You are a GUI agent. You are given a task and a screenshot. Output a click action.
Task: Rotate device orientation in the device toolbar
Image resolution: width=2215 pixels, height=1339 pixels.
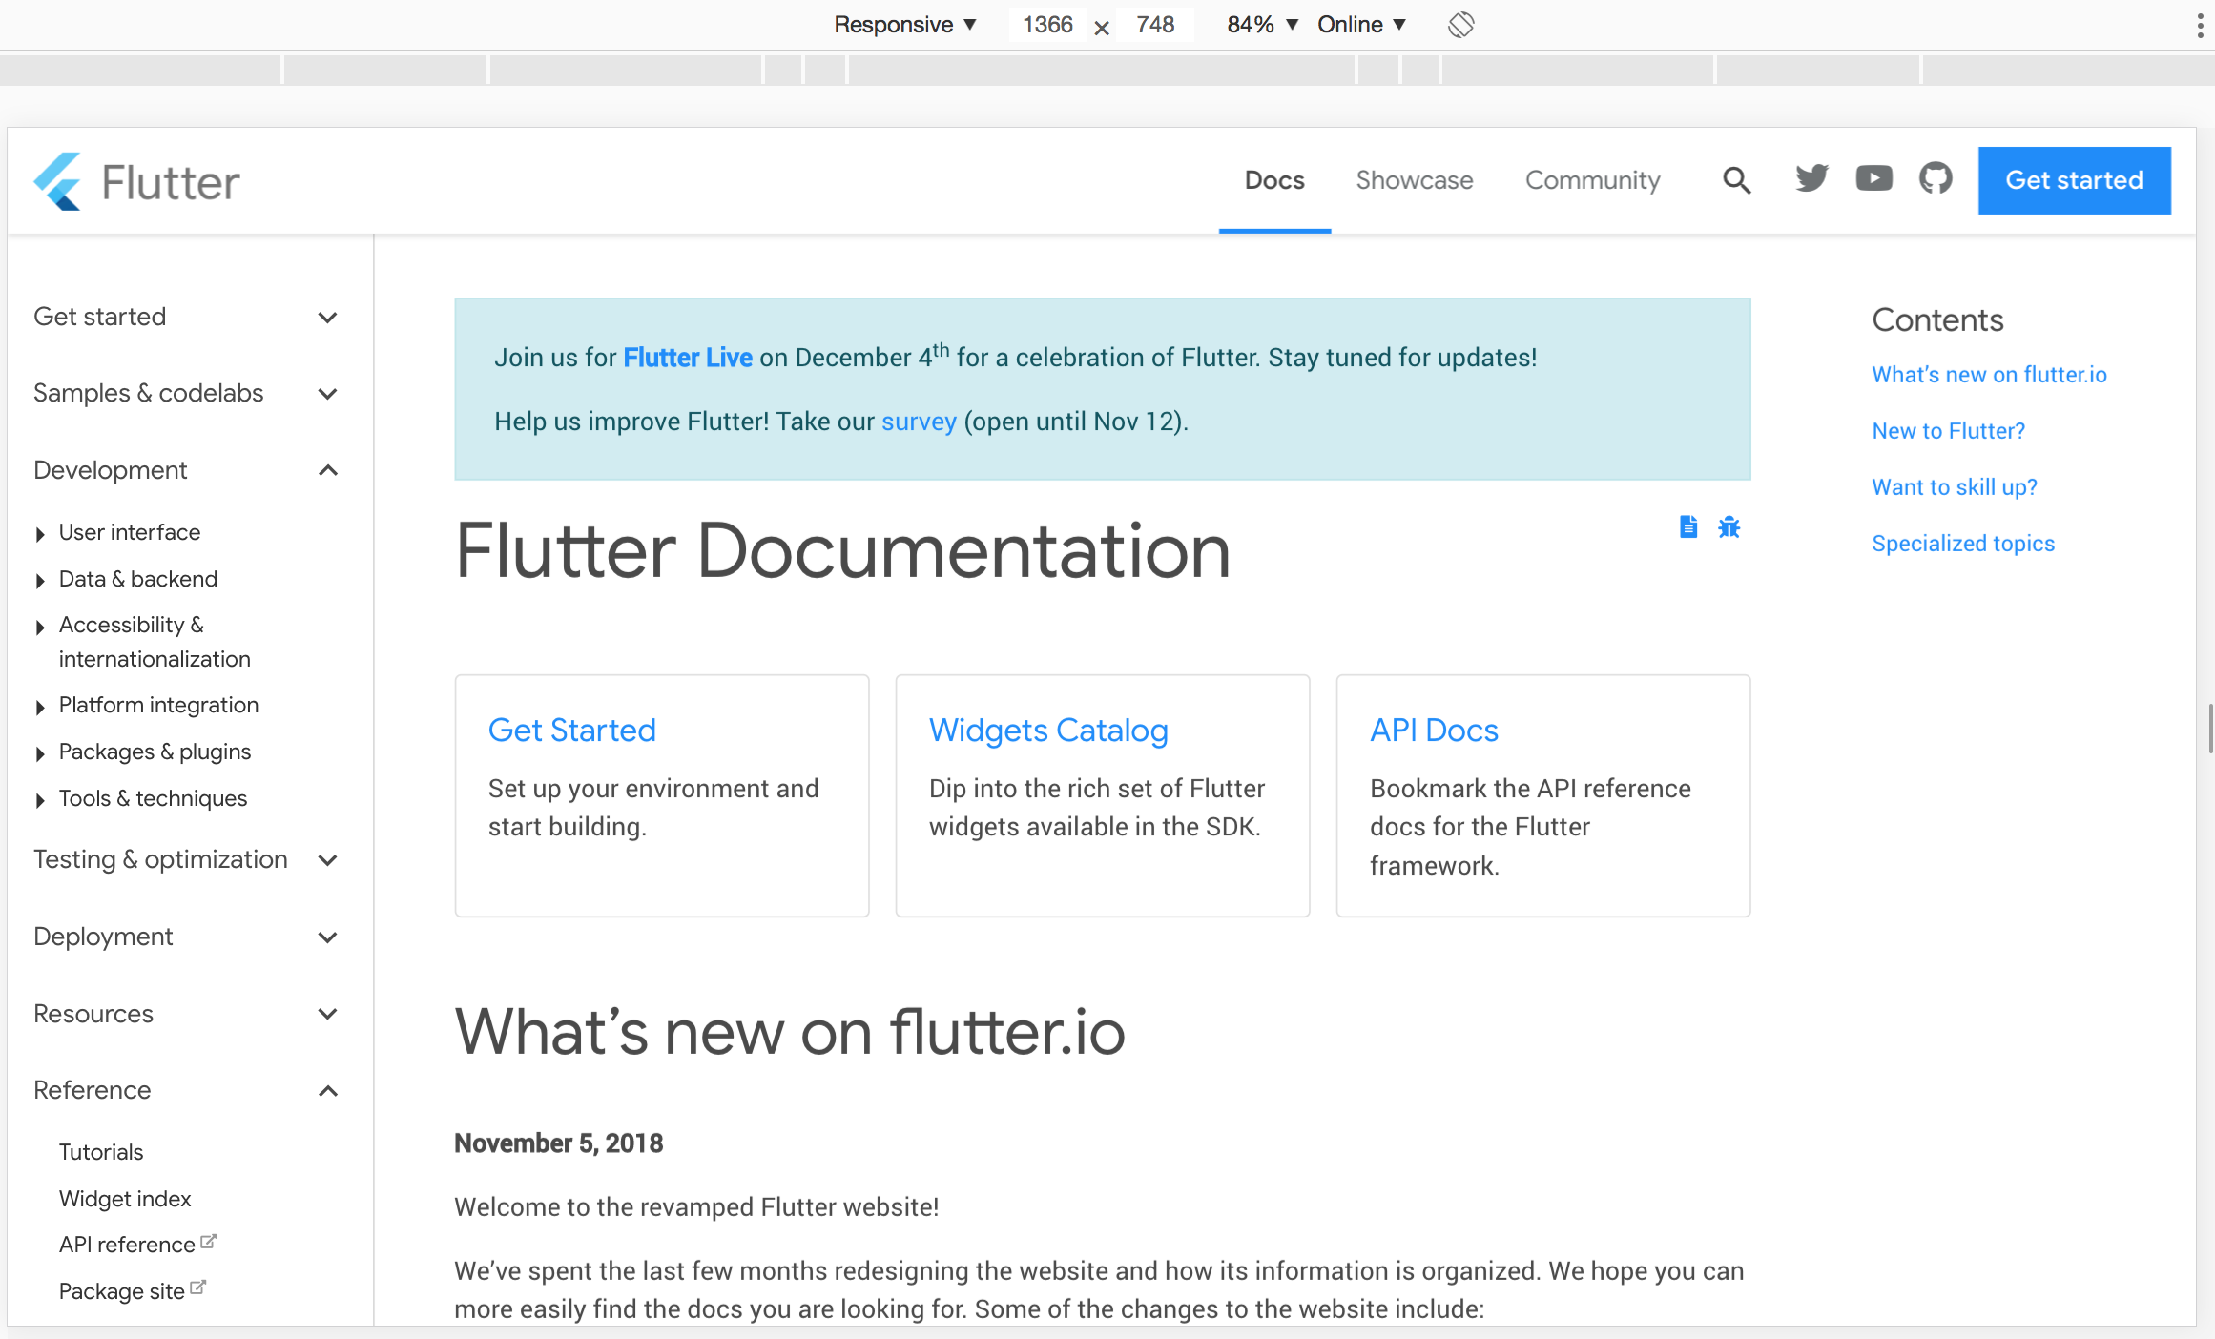tap(1460, 24)
